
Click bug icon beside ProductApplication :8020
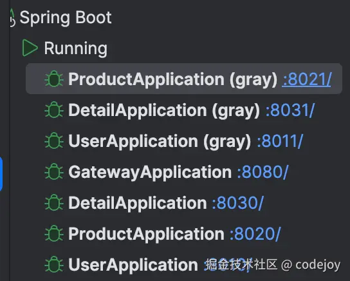tap(54, 233)
